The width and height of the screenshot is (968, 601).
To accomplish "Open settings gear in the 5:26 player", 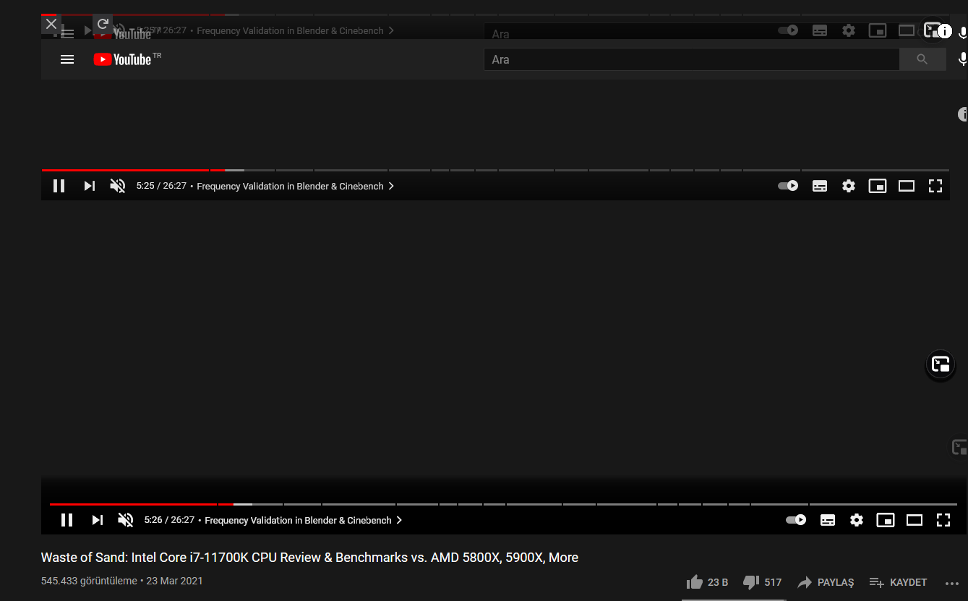I will [857, 520].
